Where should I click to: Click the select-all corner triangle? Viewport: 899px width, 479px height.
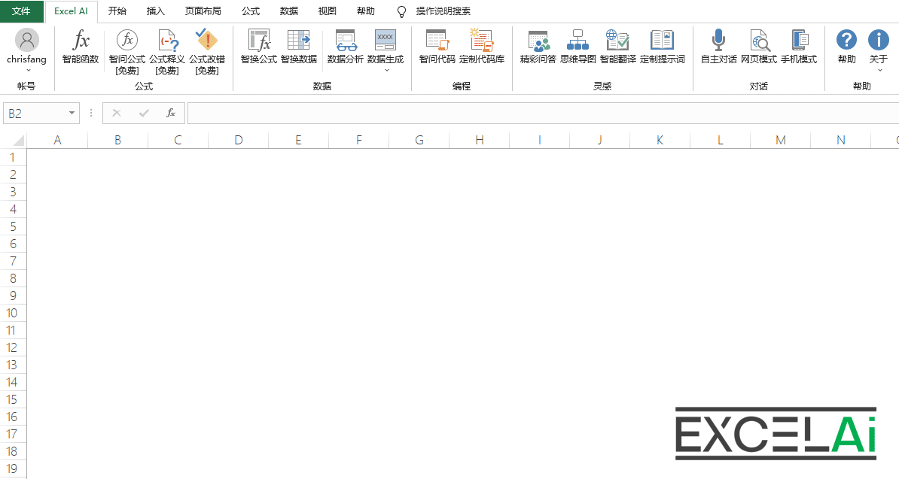(x=18, y=140)
